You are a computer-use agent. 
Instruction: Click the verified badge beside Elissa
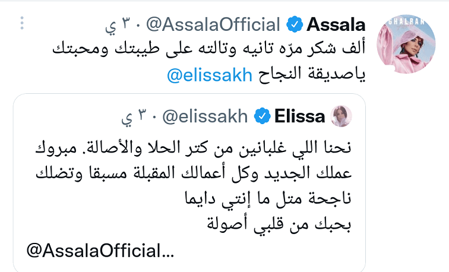263,116
